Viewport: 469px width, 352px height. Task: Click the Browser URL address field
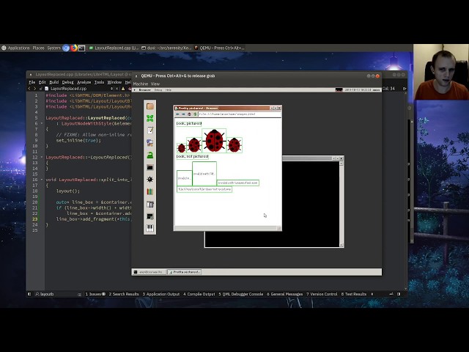(240, 114)
